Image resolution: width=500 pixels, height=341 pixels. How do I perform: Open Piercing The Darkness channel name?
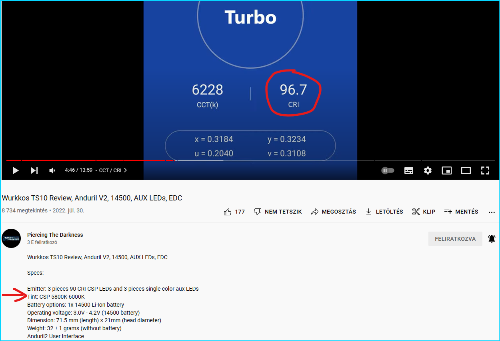click(55, 235)
